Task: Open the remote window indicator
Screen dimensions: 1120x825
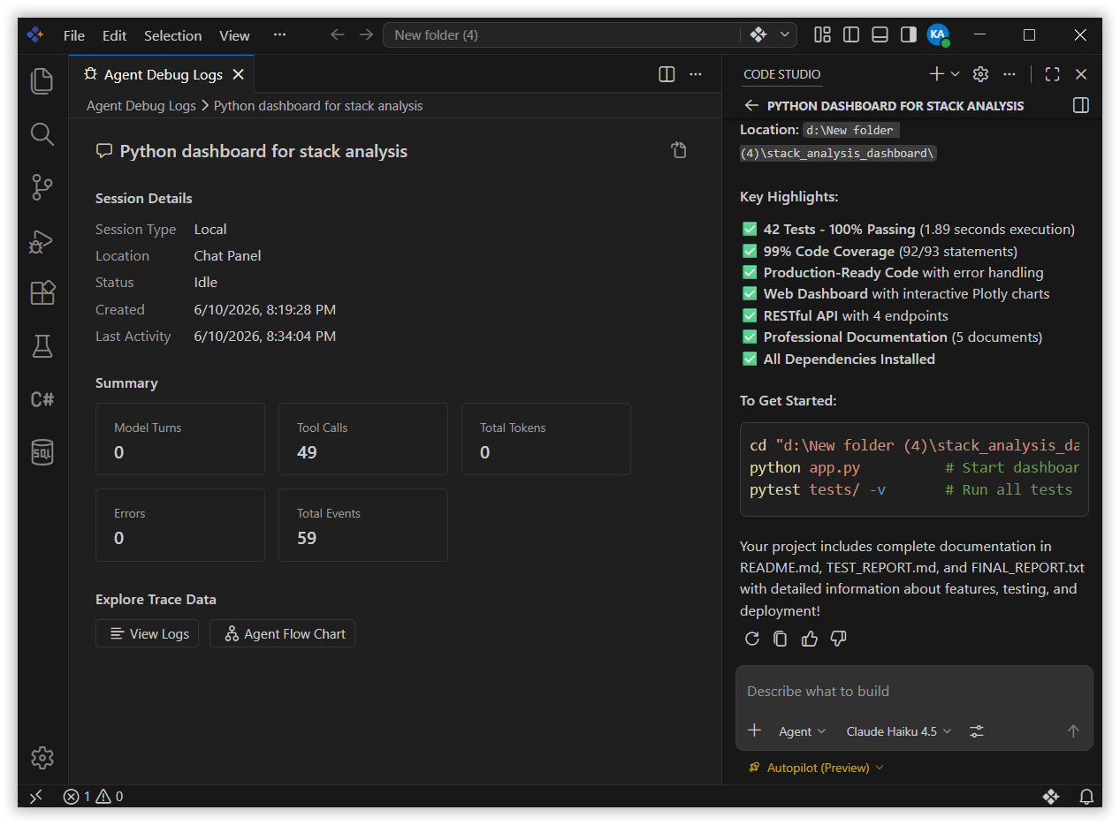Action: pos(35,797)
